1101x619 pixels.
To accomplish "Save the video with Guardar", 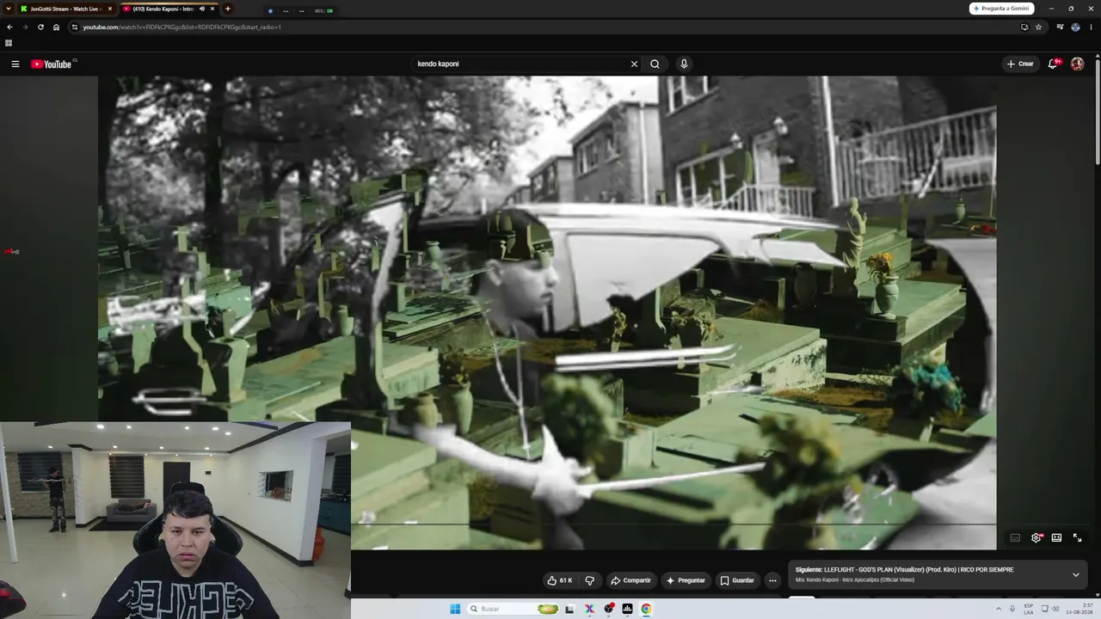I will point(737,580).
